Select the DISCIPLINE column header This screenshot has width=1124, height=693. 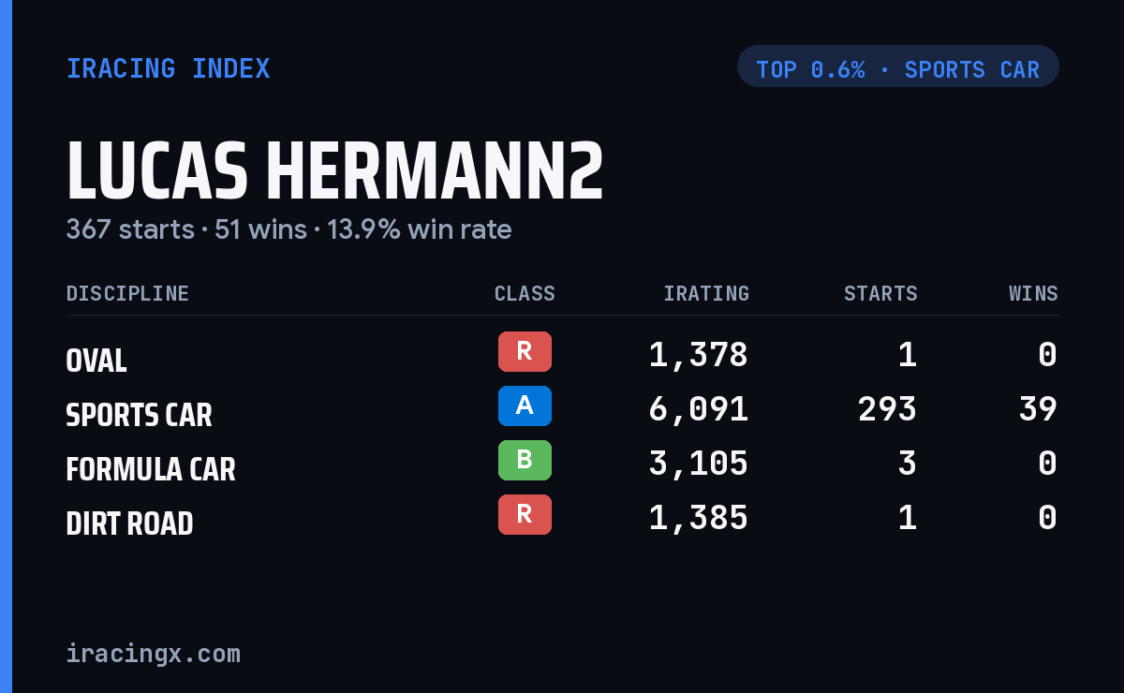tap(127, 293)
